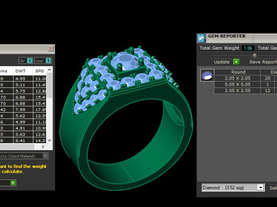Close the metal weight panel
Screen dimensions: 277x207
[x=51, y=49]
